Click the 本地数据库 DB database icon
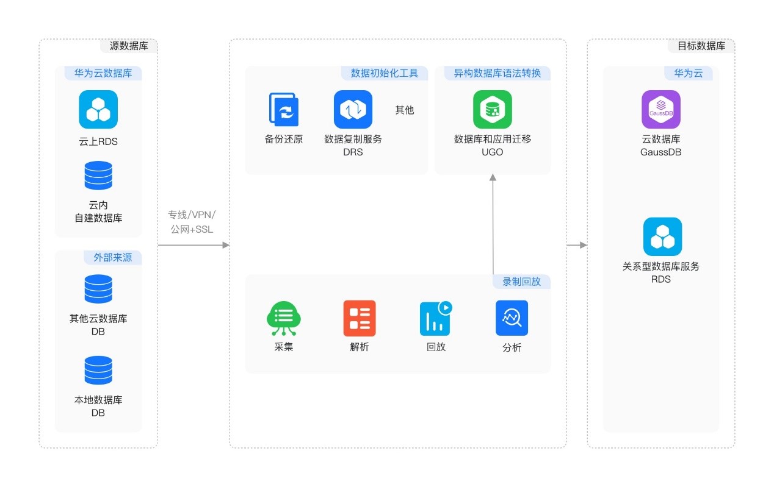The image size is (774, 487). pyautogui.click(x=98, y=371)
